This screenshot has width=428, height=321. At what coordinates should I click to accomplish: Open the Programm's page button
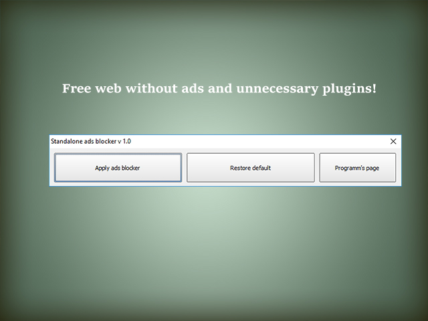[x=357, y=168]
